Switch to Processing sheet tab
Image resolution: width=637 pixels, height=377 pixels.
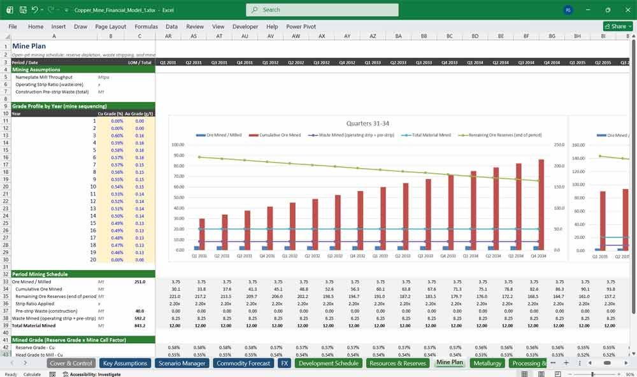coord(527,363)
